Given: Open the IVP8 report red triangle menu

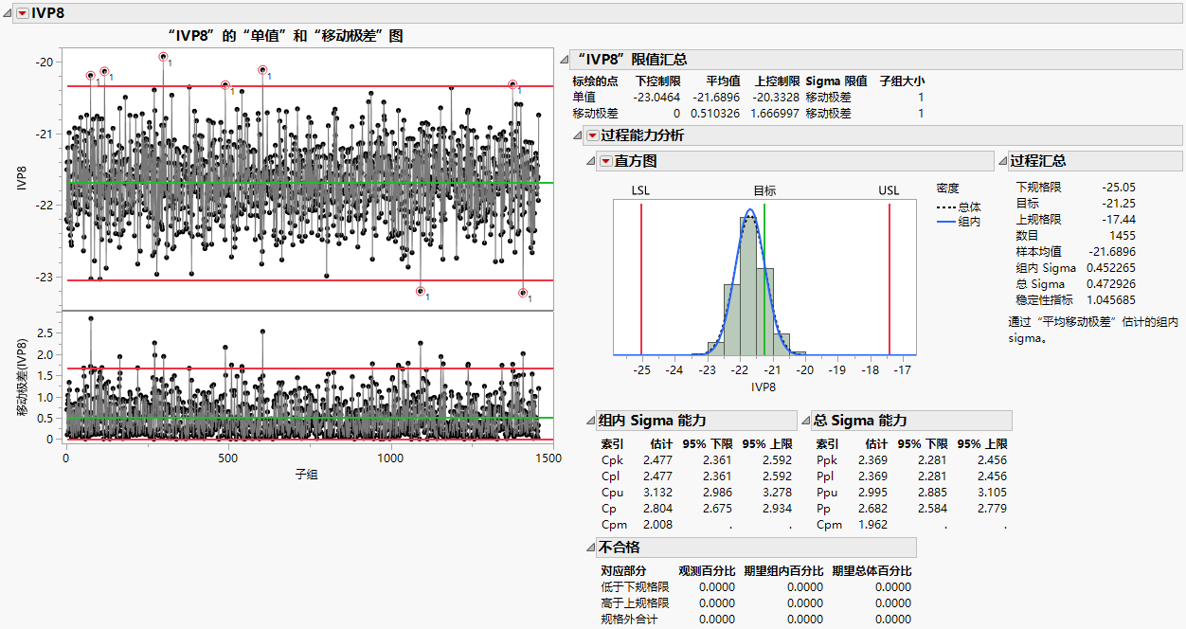Looking at the screenshot, I should pyautogui.click(x=21, y=15).
